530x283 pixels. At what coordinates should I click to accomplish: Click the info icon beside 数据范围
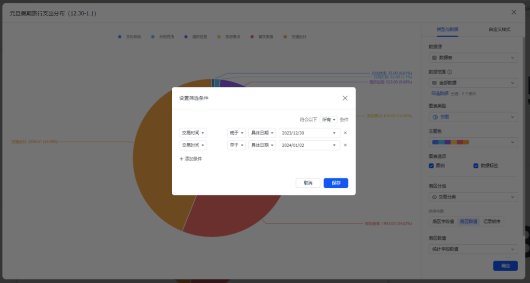click(450, 72)
